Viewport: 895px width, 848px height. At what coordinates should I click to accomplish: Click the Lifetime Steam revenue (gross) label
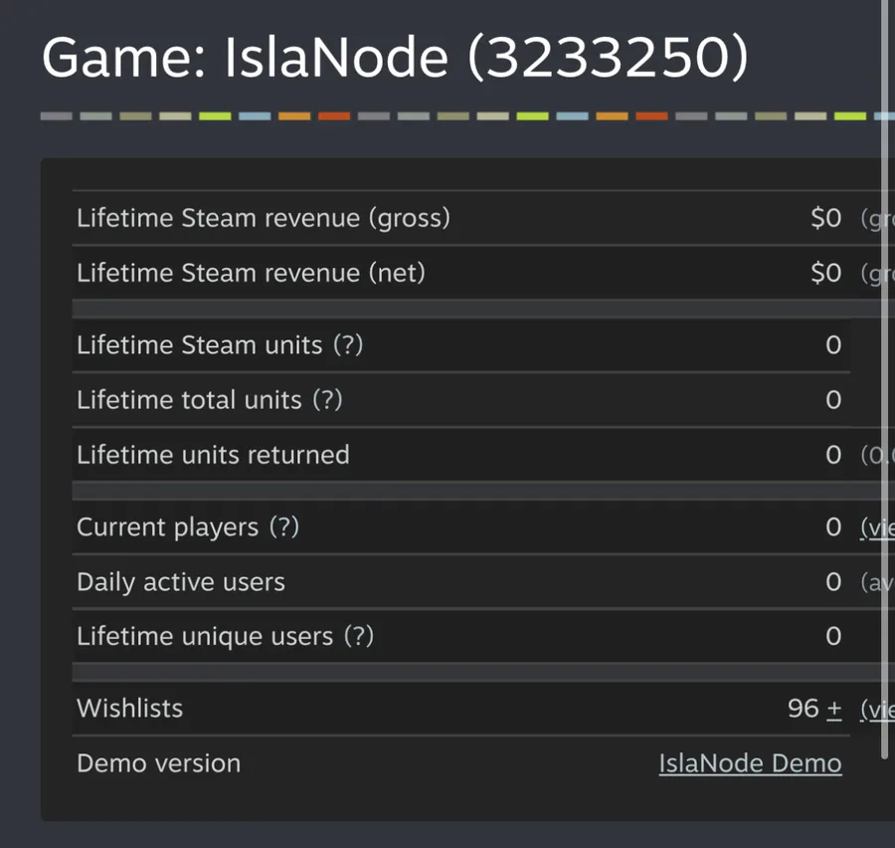pos(264,218)
